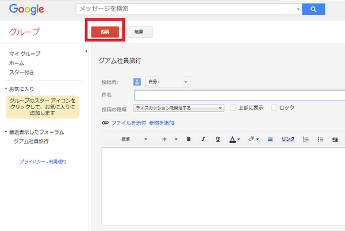Toggle underline text formatting
Image resolution: width=345 pixels, height=231 pixels.
217,139
